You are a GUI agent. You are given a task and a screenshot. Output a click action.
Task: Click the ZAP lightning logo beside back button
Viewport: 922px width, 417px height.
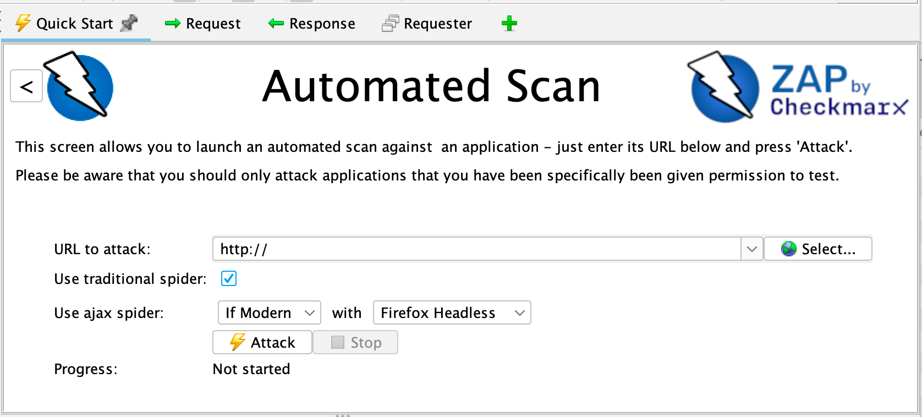(x=80, y=86)
